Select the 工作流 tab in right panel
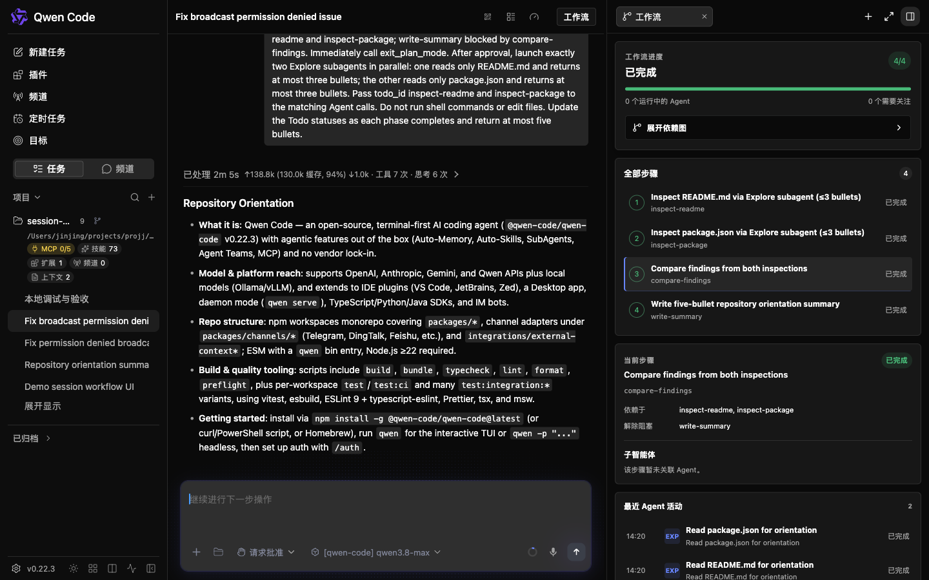Image resolution: width=929 pixels, height=580 pixels. [664, 17]
